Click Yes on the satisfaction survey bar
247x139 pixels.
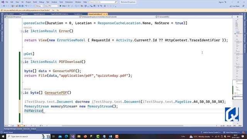(x=53, y=10)
